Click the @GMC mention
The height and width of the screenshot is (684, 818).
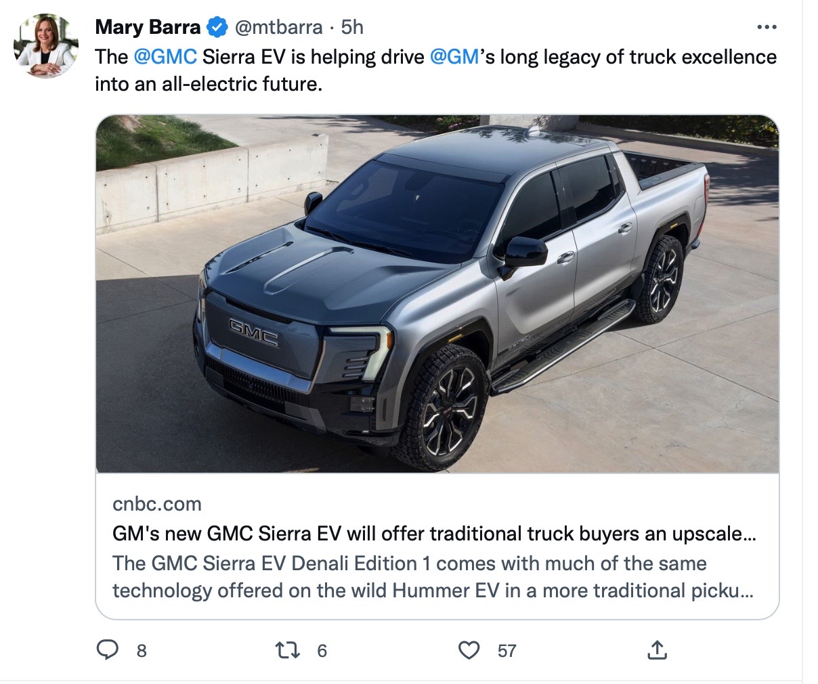[165, 57]
